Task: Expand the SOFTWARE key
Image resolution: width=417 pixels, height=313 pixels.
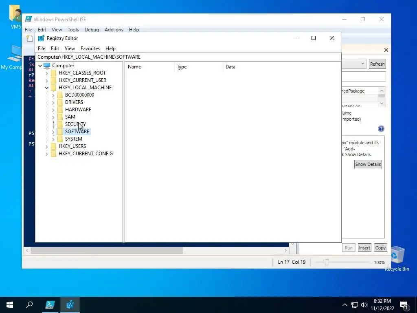Action: tap(53, 132)
